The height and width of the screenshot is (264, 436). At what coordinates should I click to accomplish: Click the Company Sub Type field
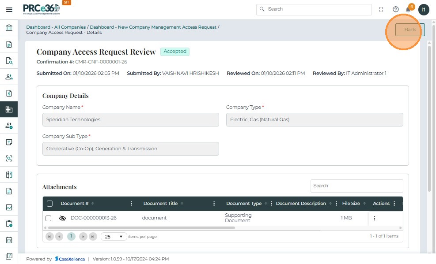click(131, 149)
